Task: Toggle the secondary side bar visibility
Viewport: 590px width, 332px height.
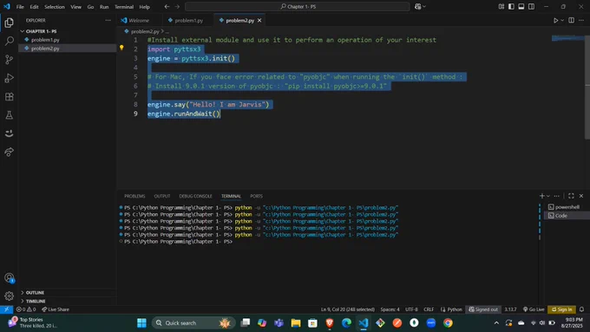Action: (x=531, y=6)
